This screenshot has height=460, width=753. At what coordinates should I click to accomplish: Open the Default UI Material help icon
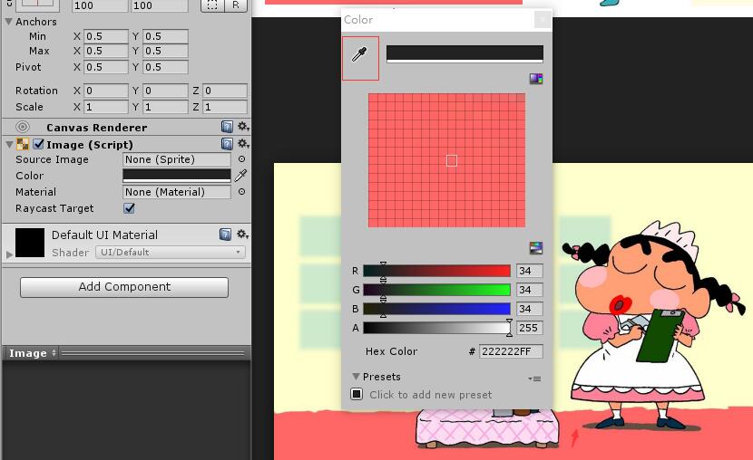(225, 234)
